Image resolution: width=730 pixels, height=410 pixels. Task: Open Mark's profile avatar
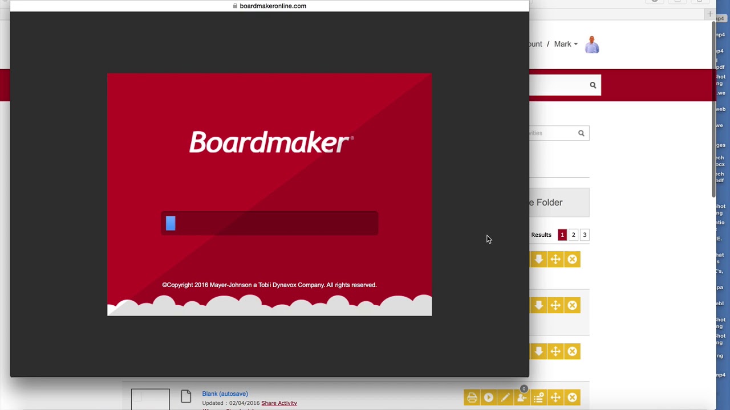point(592,44)
